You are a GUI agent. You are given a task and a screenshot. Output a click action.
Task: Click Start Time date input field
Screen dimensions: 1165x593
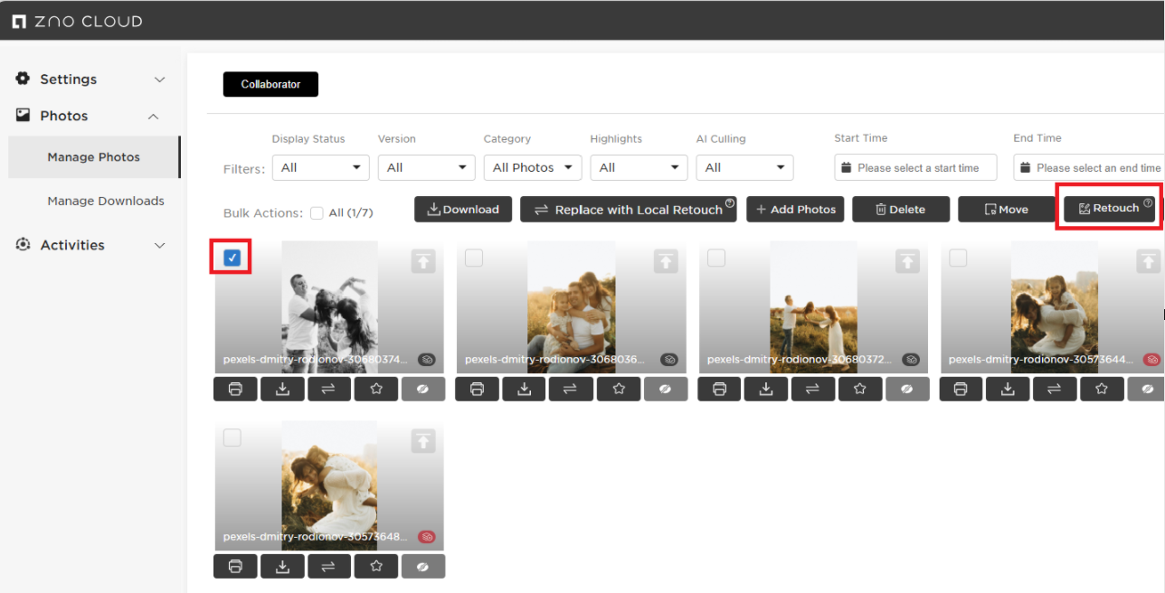[x=915, y=167]
